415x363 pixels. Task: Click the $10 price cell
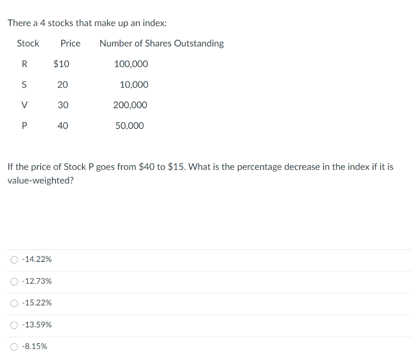[62, 64]
